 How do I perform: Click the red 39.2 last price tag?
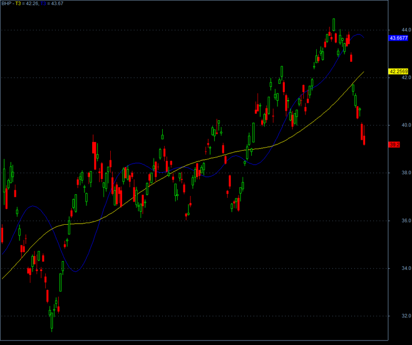(394, 144)
